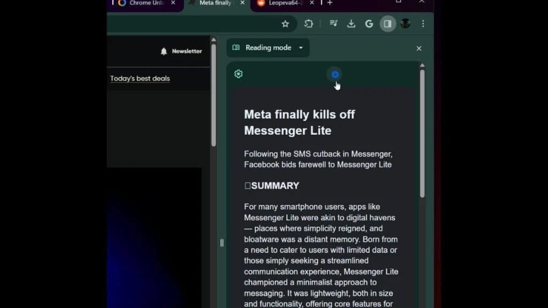The width and height of the screenshot is (548, 308).
Task: Close the Chrome Unboxed tab
Action: pos(173,3)
